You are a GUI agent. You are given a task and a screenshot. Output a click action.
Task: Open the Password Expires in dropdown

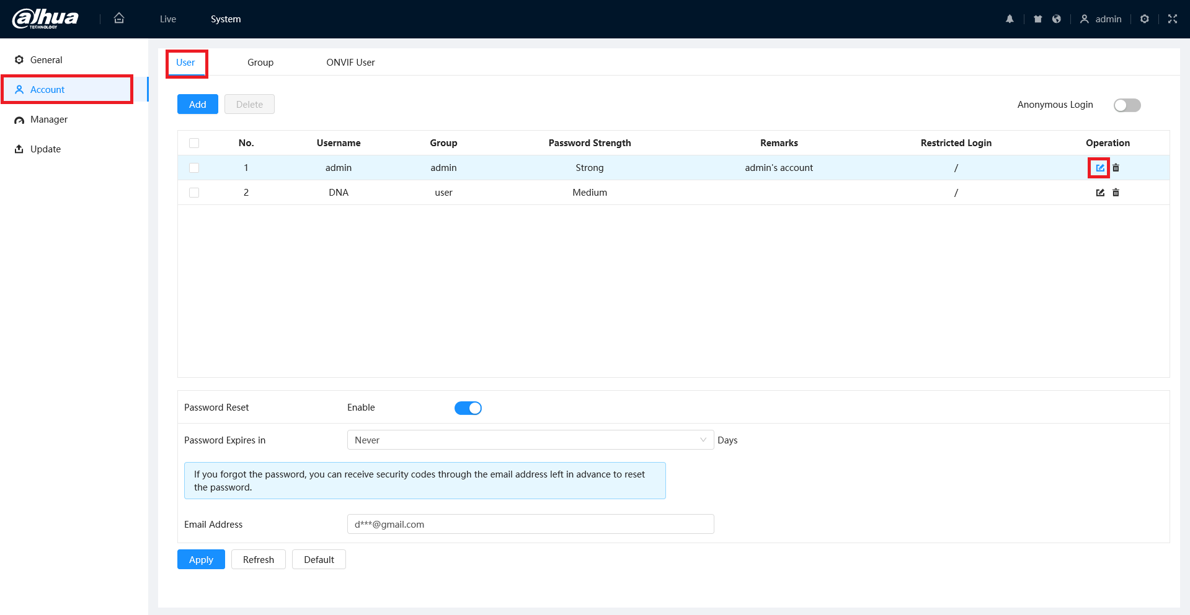tap(530, 440)
